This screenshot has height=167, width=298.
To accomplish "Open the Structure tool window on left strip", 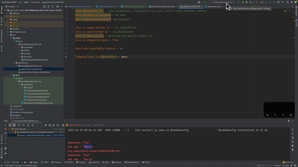I will click(x=1, y=139).
